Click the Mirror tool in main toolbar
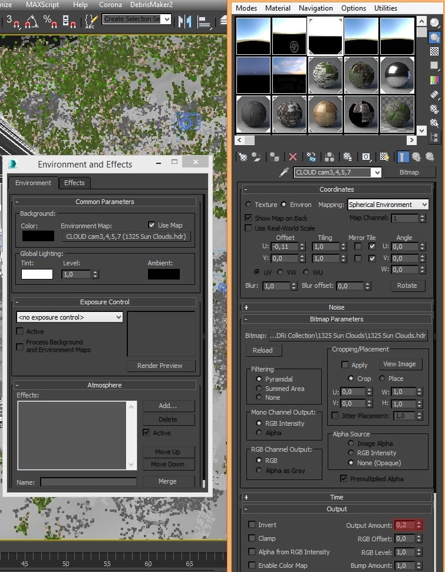 [184, 21]
